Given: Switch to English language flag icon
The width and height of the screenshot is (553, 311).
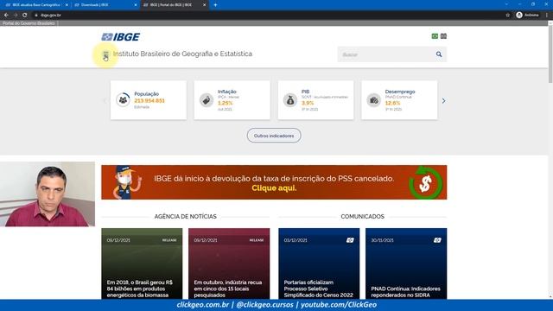Looking at the screenshot, I should [443, 36].
